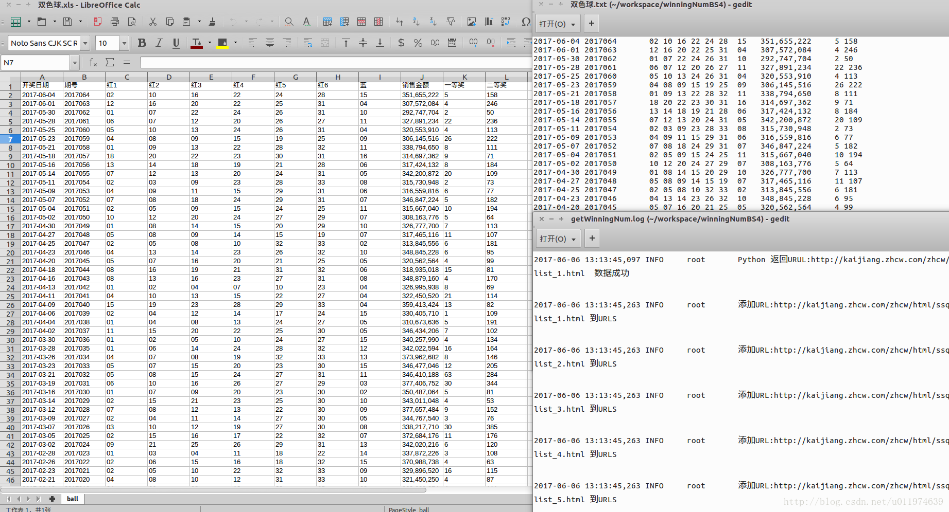
Task: Create a new spreadsheet document
Action: 16,22
